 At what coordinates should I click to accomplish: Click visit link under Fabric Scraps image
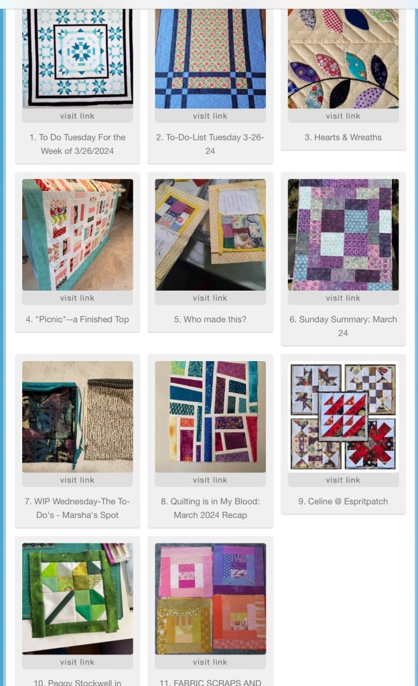click(x=210, y=662)
